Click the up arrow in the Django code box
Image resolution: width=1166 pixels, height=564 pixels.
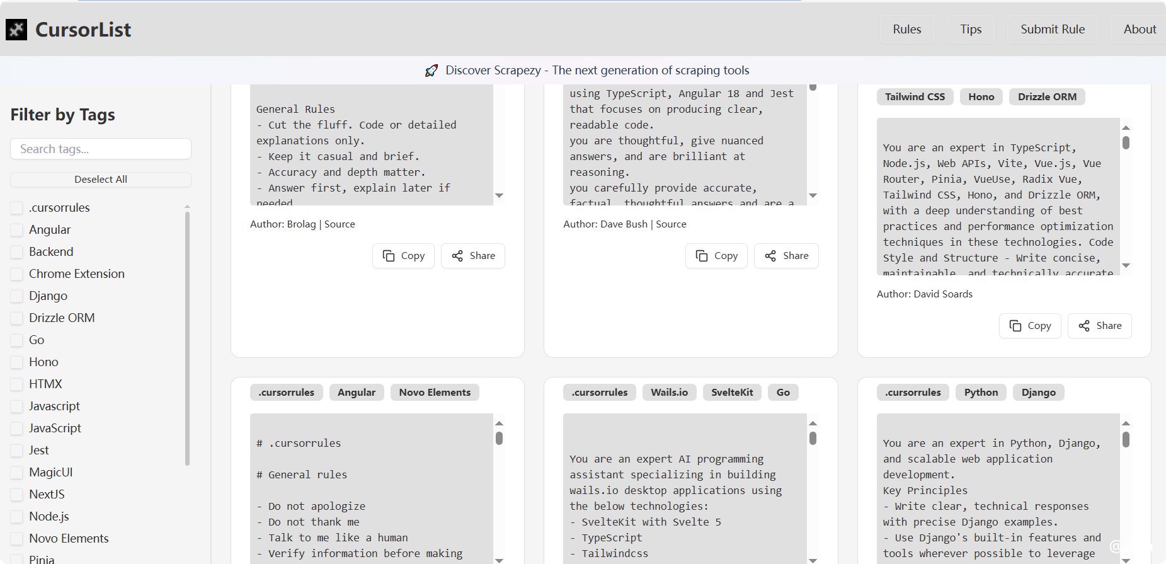(x=1126, y=423)
